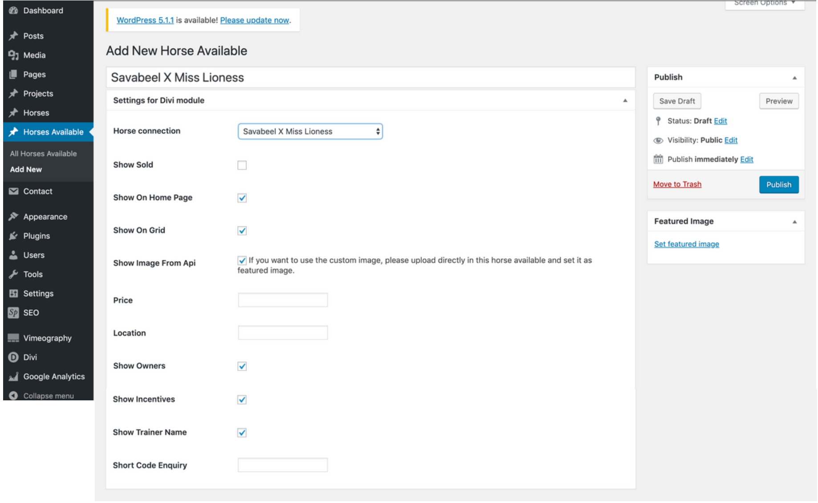Enable the Show Sold checkbox
This screenshot has height=503, width=818.
(x=242, y=165)
